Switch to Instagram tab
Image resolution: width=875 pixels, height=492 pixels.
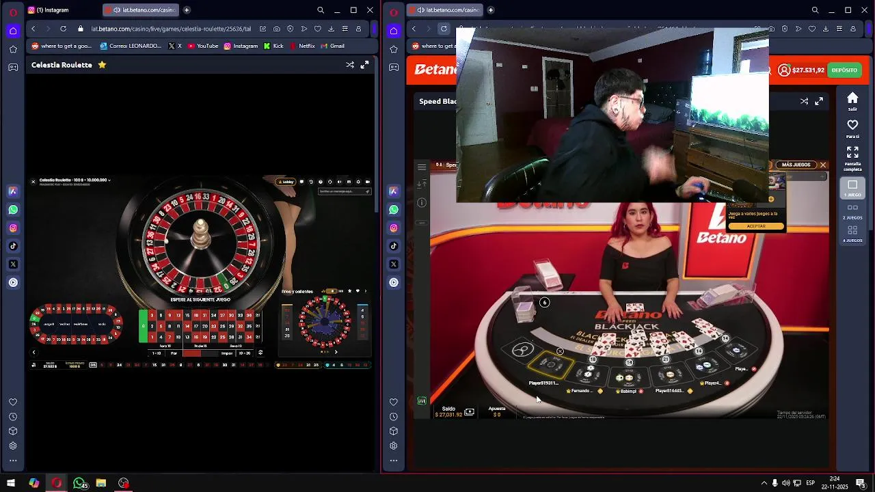click(x=52, y=10)
